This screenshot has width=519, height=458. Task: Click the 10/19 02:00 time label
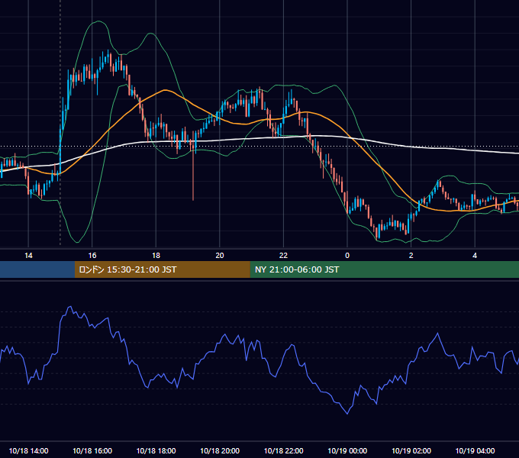(411, 450)
